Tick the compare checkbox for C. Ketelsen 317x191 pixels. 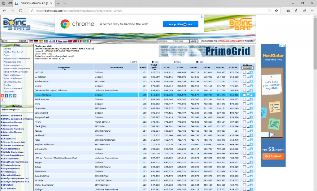click(x=245, y=77)
